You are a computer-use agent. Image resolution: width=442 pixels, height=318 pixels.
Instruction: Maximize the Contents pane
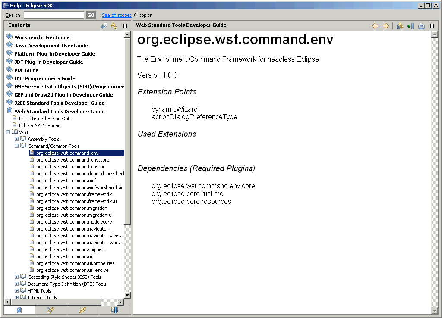click(125, 26)
